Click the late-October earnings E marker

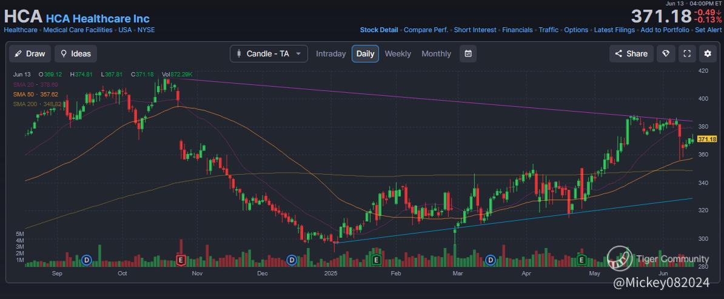pyautogui.click(x=181, y=260)
